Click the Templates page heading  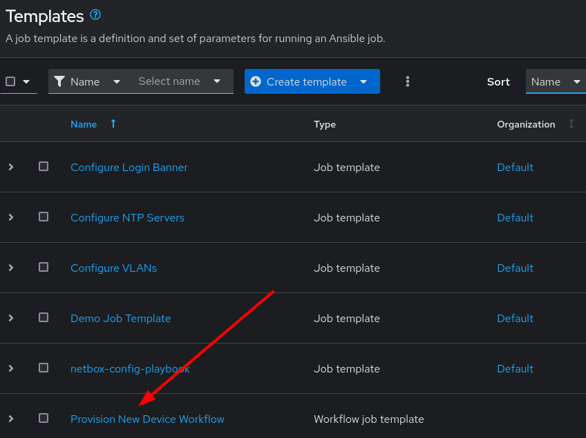(x=45, y=17)
